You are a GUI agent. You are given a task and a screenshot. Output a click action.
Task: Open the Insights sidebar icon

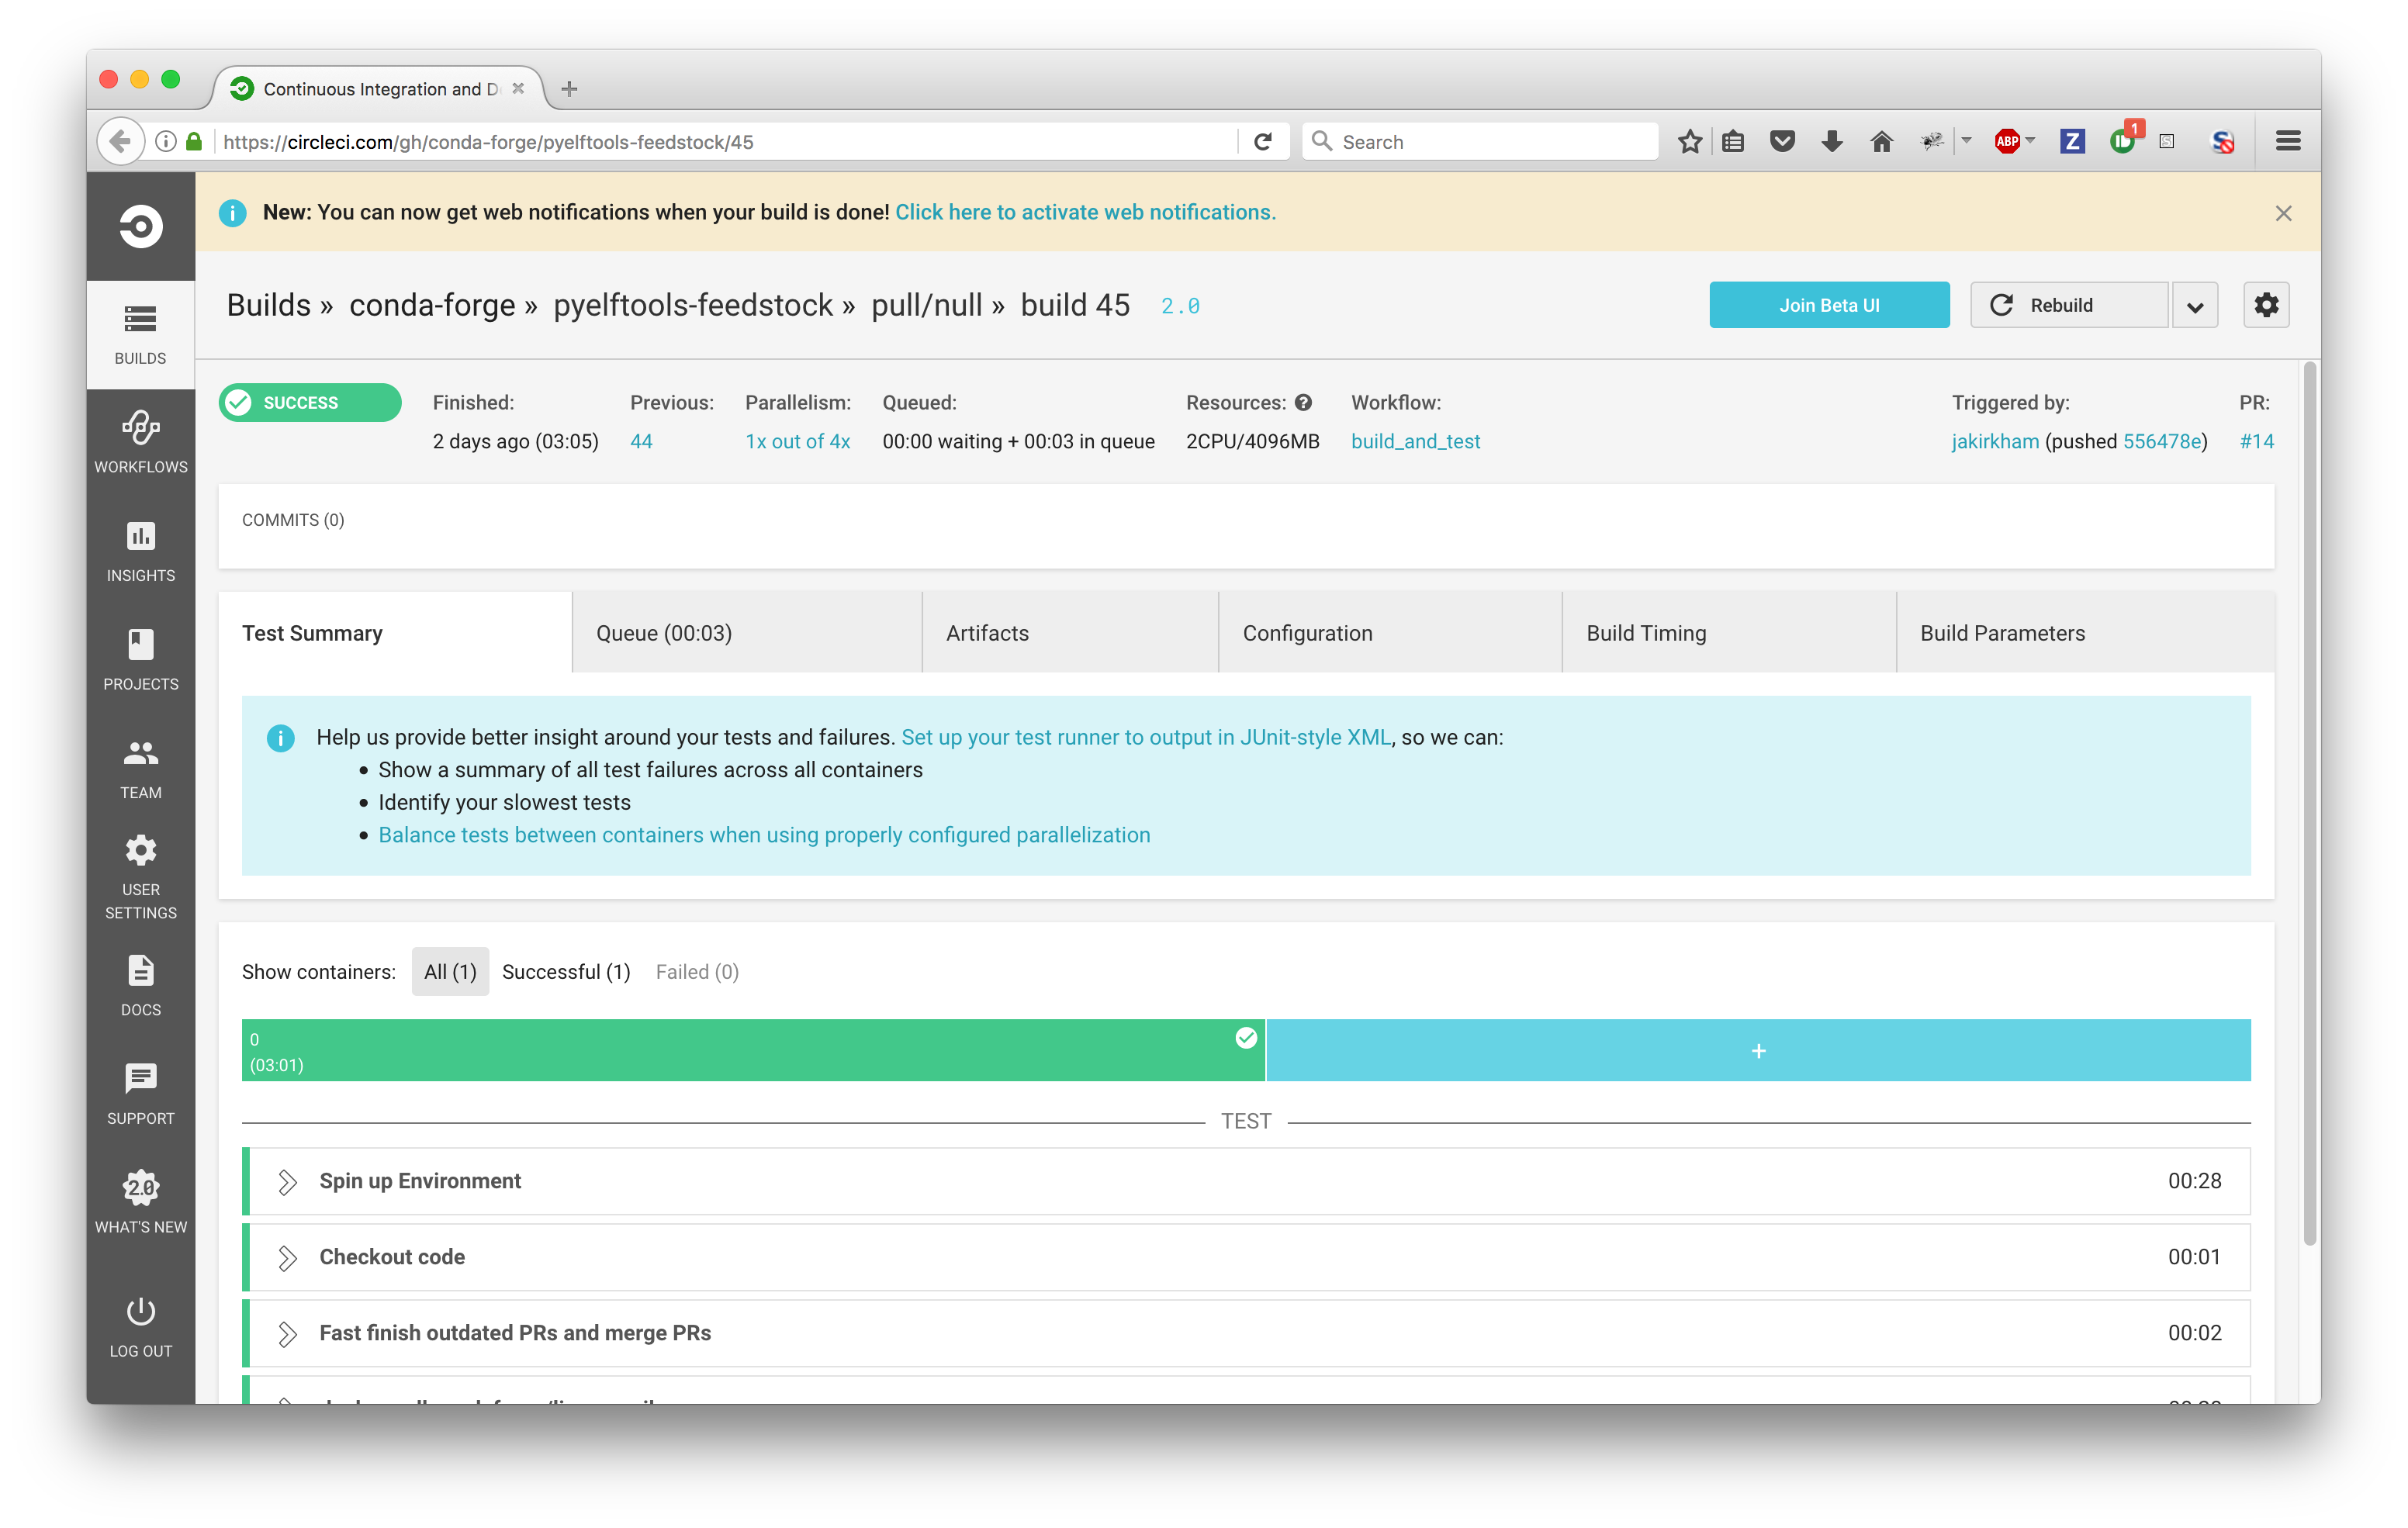(x=140, y=537)
